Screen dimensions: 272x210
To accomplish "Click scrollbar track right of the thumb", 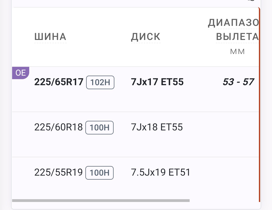I will pyautogui.click(x=224, y=200).
